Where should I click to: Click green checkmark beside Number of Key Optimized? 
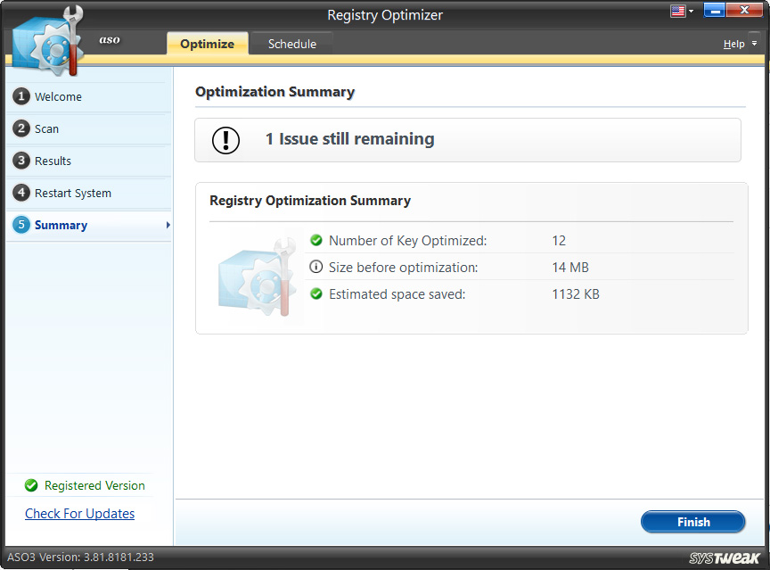pos(317,240)
